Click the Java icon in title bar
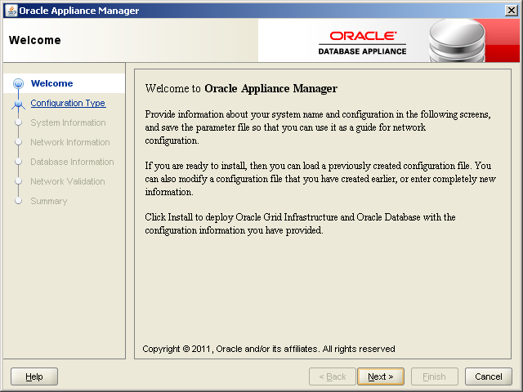This screenshot has height=392, width=523. tap(11, 11)
